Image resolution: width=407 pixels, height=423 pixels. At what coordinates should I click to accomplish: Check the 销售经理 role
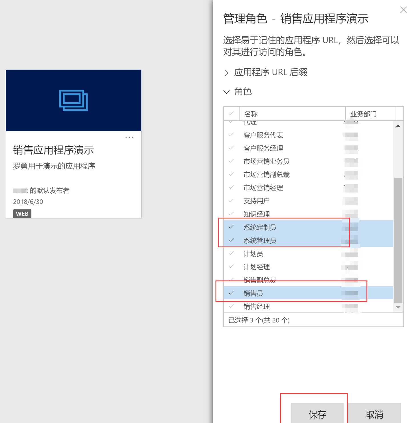pos(231,306)
